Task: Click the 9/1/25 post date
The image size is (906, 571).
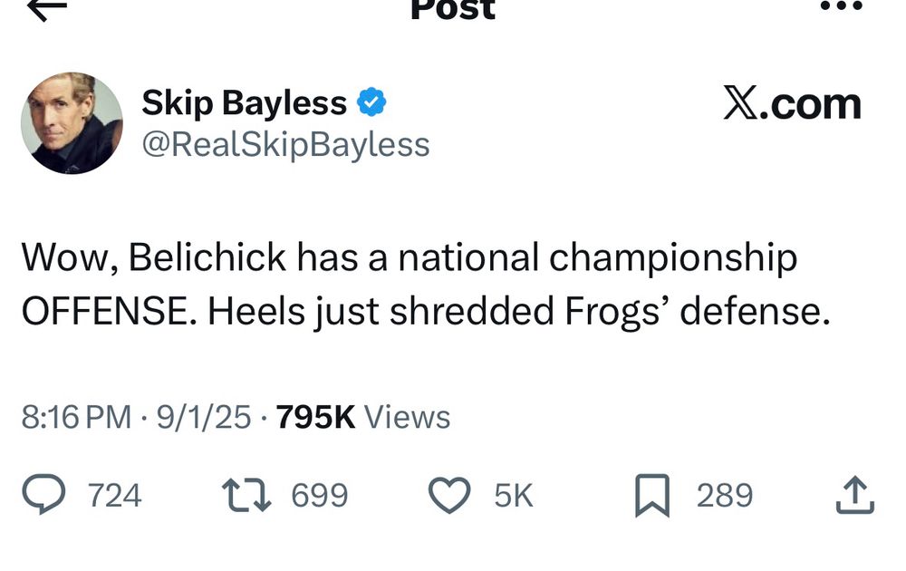Action: (204, 417)
